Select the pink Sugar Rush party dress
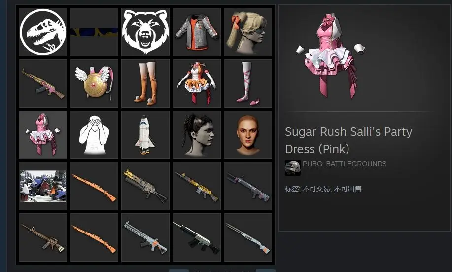The width and height of the screenshot is (452, 272). click(43, 135)
